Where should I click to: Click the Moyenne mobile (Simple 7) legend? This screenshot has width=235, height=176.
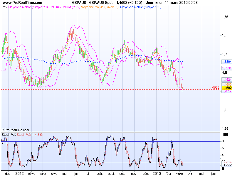[98, 7]
